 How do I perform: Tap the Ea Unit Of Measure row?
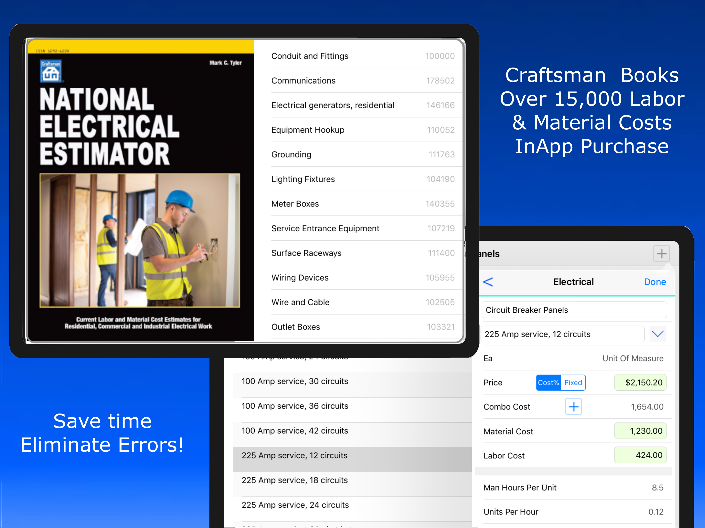(573, 358)
